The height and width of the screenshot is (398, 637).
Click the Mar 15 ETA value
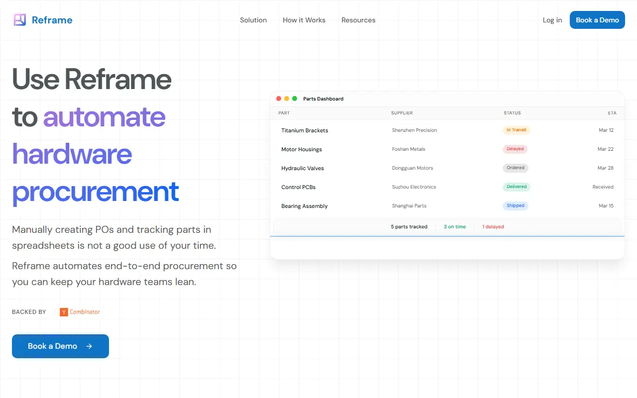[606, 206]
